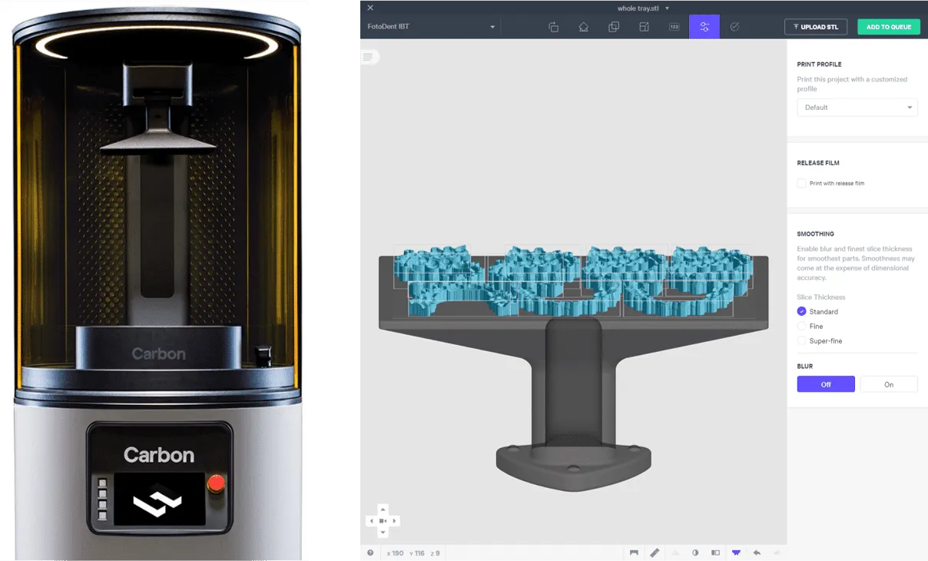The height and width of the screenshot is (561, 928).
Task: Choose the Super-fine slice thickness option
Action: [x=802, y=340]
